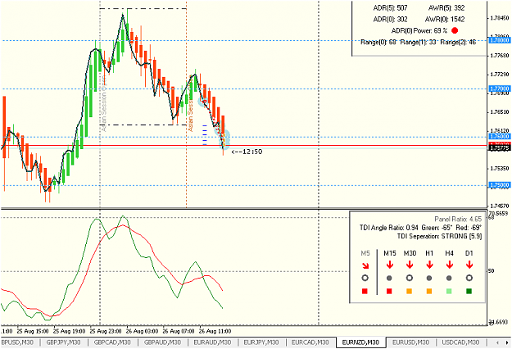Click the blue 1.77000 price level label

tap(499, 88)
